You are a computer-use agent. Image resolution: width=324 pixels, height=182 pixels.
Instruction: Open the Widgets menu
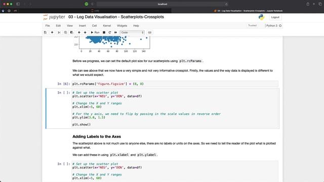(122, 26)
